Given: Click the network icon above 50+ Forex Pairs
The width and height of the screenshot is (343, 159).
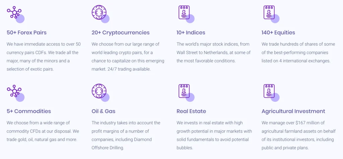Looking at the screenshot, I should [14, 13].
